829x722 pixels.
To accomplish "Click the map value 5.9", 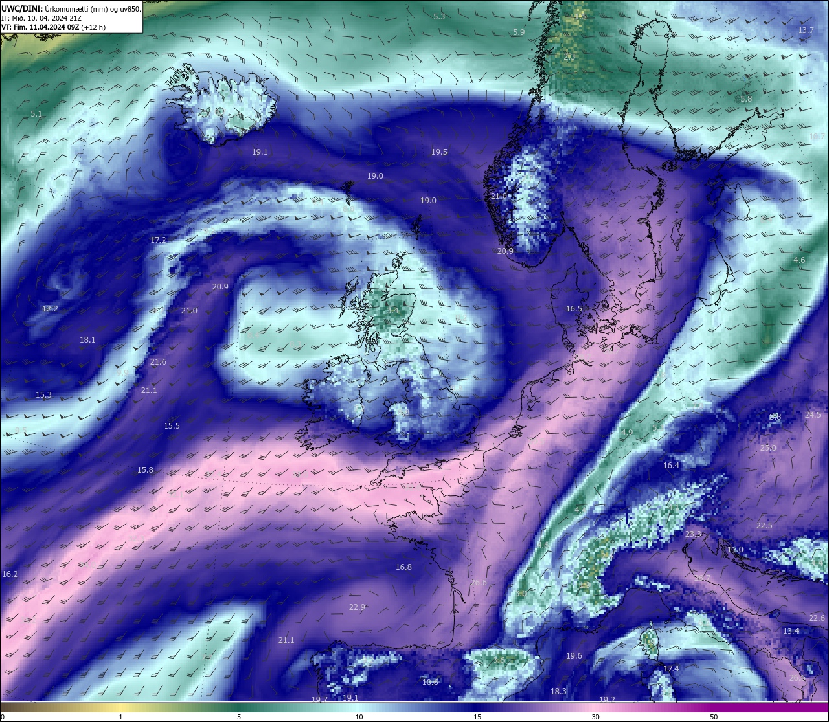I will (x=519, y=32).
